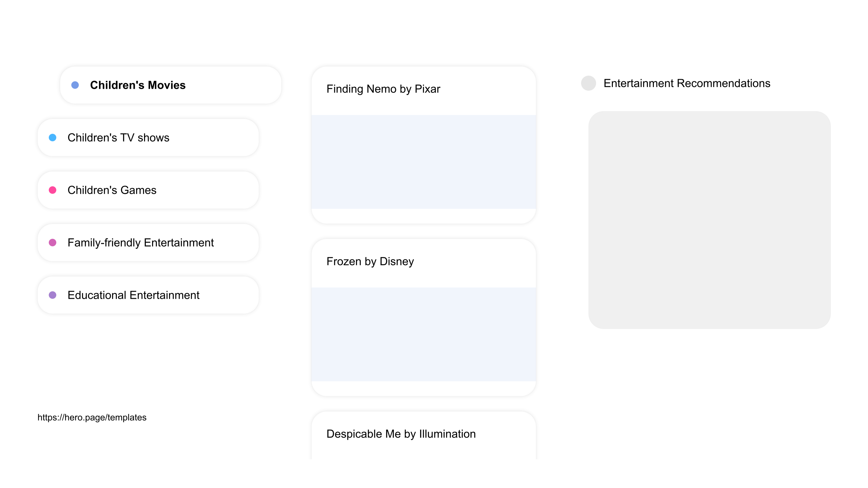868x488 pixels.
Task: Click the large gray preview panel
Action: click(709, 220)
